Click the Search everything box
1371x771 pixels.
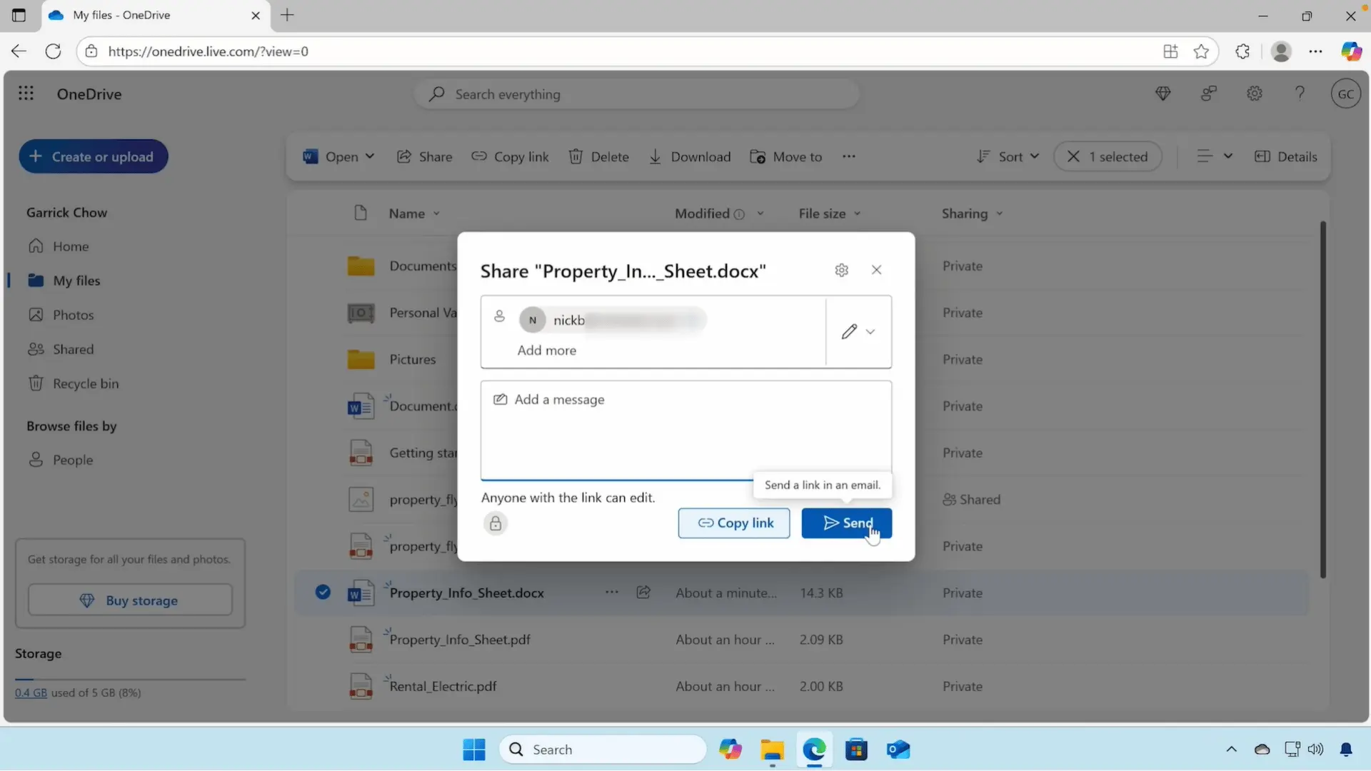pyautogui.click(x=636, y=94)
